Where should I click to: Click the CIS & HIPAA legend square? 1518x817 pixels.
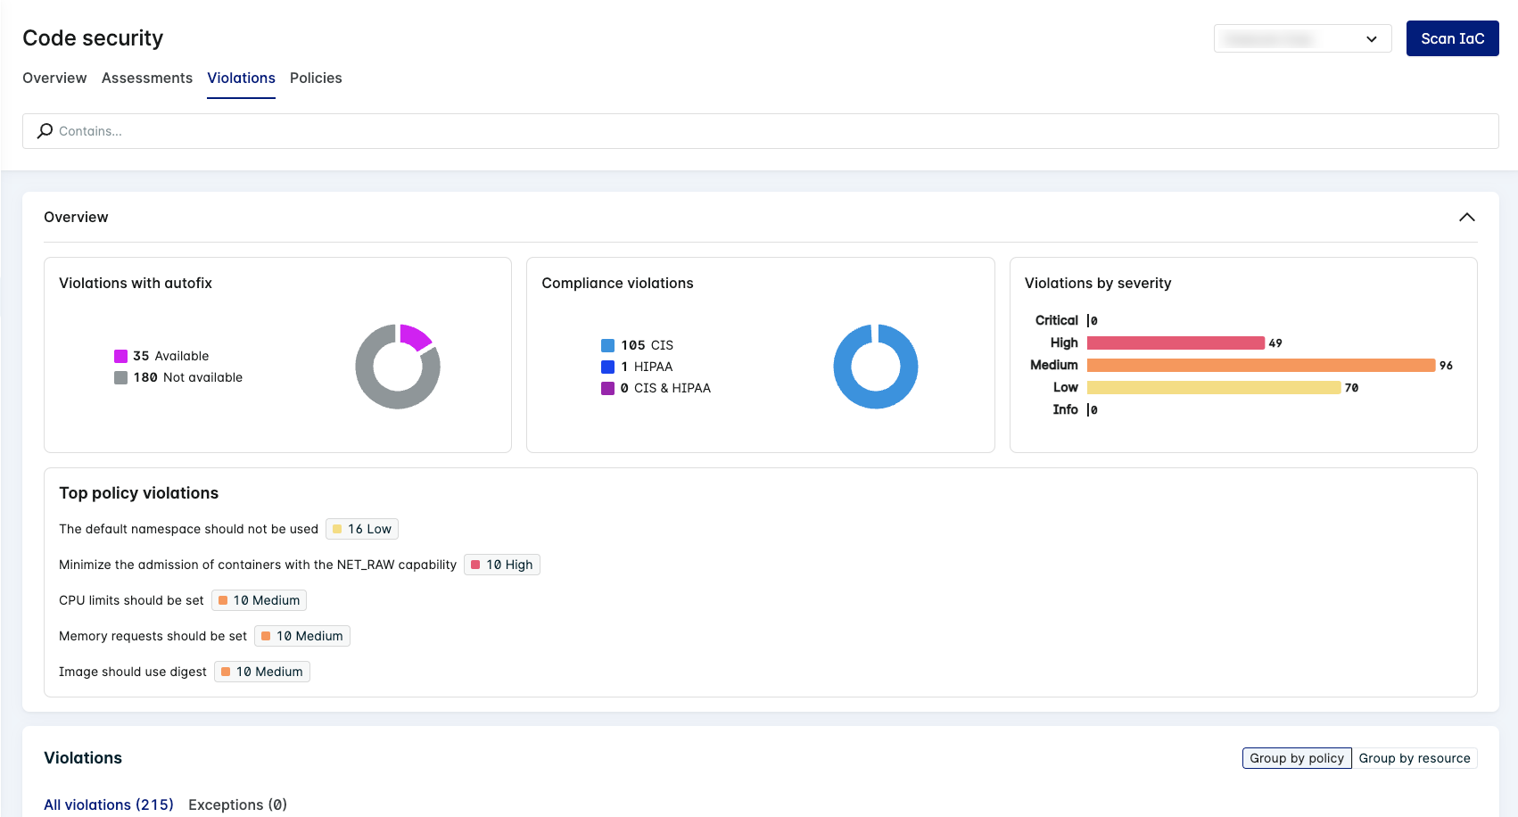pos(607,388)
